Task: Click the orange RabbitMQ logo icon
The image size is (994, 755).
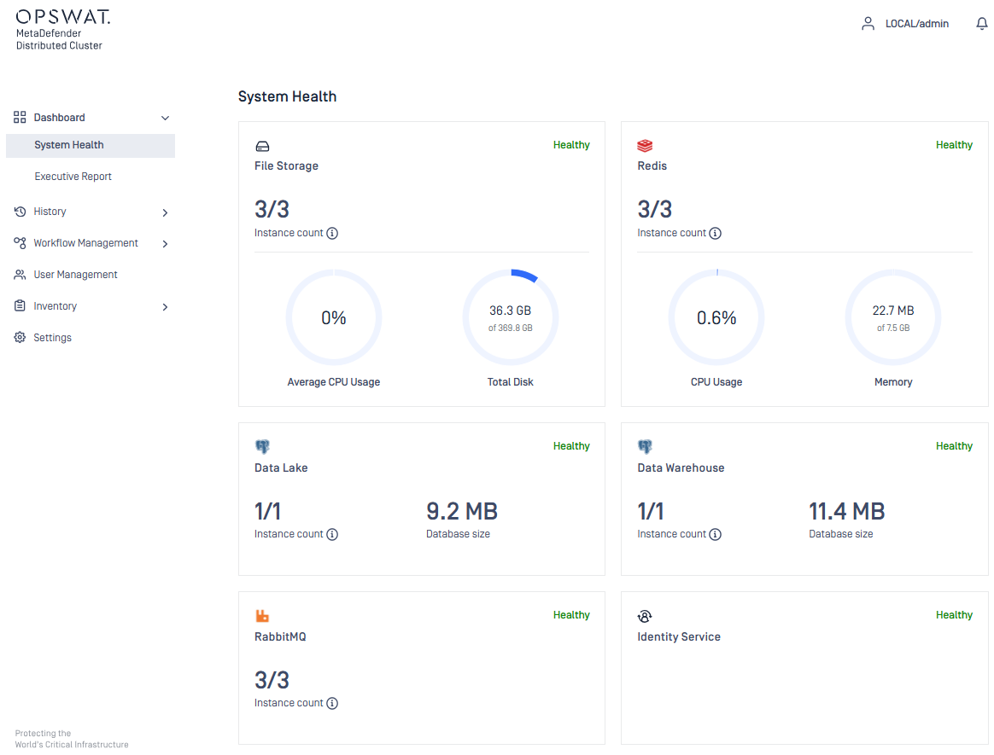Action: coord(262,616)
